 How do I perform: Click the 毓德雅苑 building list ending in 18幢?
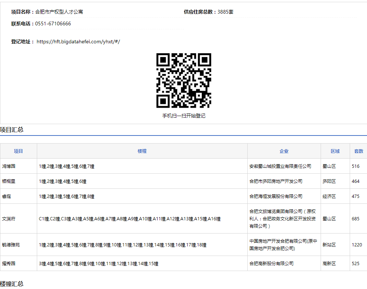click(123, 245)
